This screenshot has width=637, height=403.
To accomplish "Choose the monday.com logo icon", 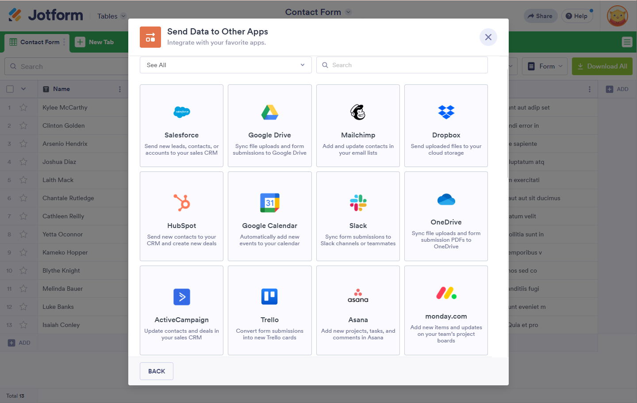I will coord(446,293).
